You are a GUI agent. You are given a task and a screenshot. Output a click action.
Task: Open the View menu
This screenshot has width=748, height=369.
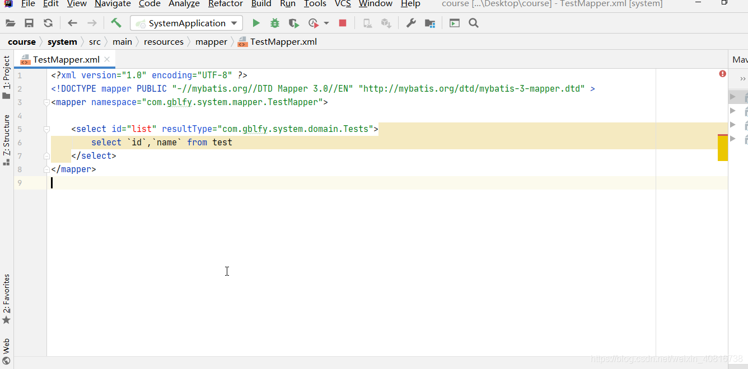coord(77,4)
